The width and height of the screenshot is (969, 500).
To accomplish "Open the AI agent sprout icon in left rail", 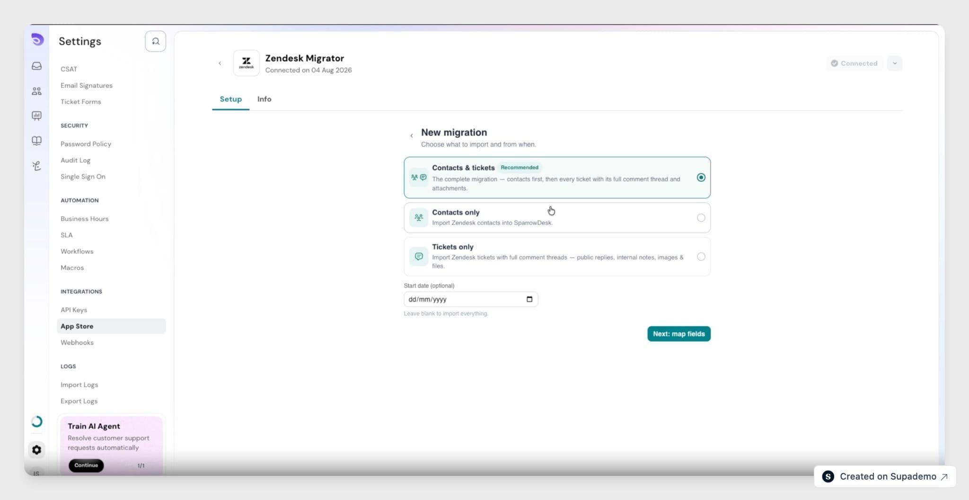I will point(37,166).
